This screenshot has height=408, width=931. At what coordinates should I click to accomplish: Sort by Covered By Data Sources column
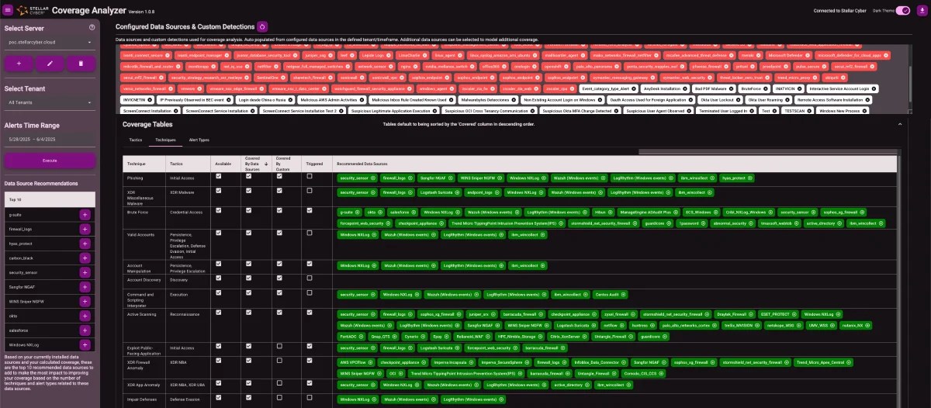[256, 164]
